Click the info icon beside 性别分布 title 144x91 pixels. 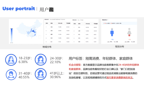[x=108, y=20]
